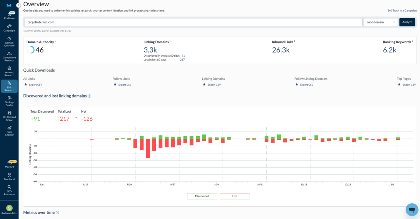Export CSV for All Links
Viewport: 420px width, 219px height.
pyautogui.click(x=33, y=85)
